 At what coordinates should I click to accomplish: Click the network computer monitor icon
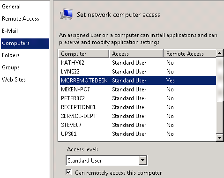pos(67,14)
